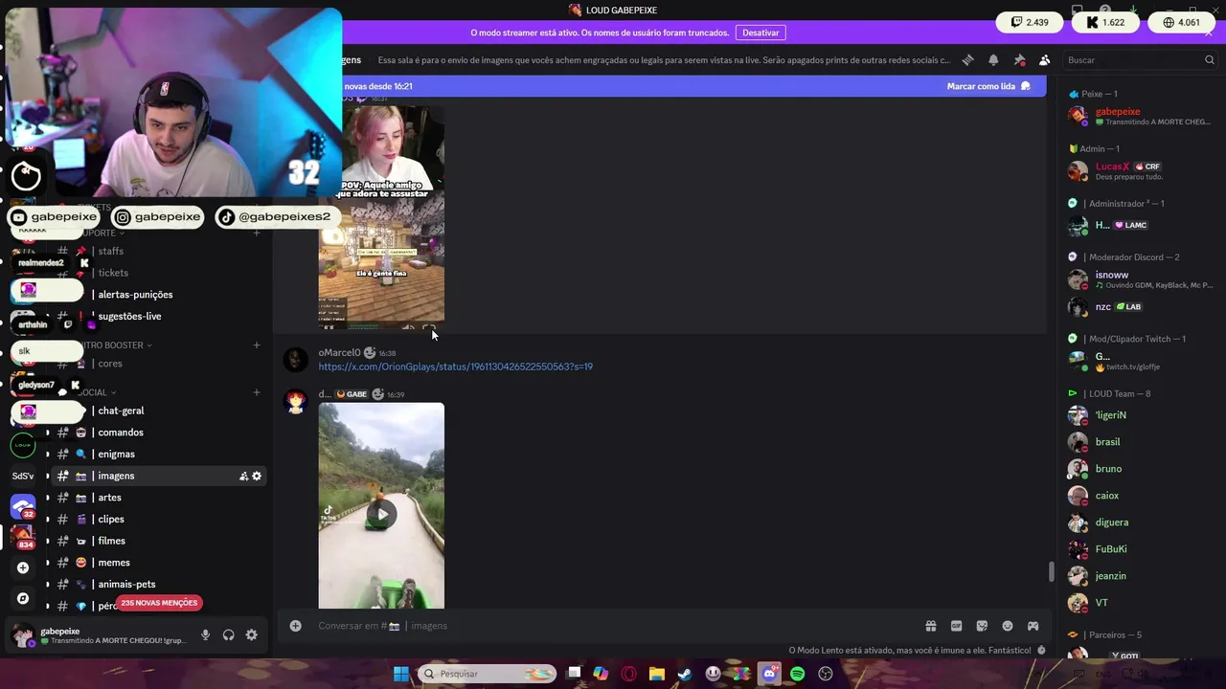The image size is (1226, 689).
Task: Open the green LOUD server icon
Action: (23, 445)
